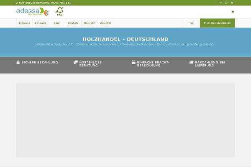Click the mail envelope icon
The height and width of the screenshot is (167, 251).
(232, 3)
